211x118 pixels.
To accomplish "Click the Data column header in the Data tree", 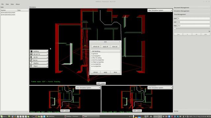I will (23, 10).
